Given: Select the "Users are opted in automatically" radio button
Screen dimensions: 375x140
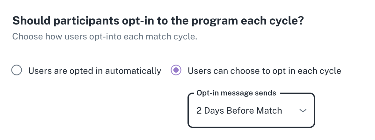Looking at the screenshot, I should point(17,70).
